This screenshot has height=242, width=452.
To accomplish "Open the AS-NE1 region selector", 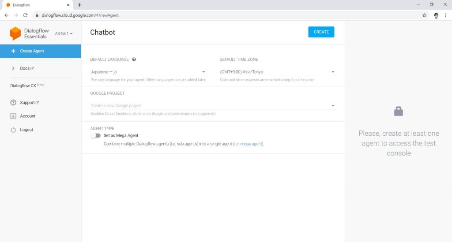I will (64, 34).
